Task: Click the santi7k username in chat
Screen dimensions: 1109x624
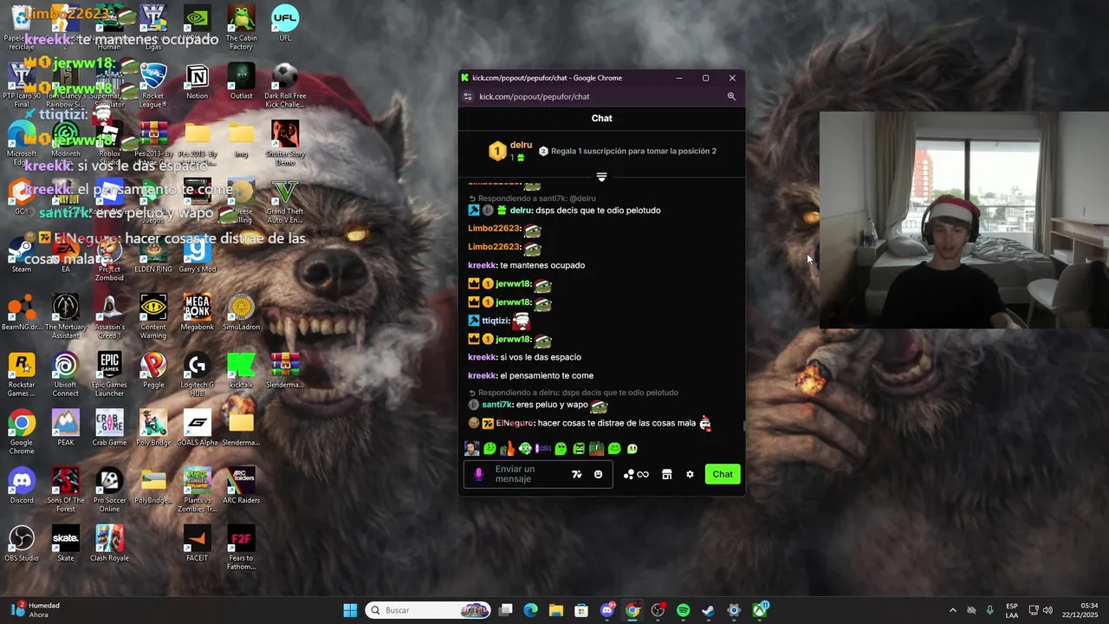Action: point(497,405)
